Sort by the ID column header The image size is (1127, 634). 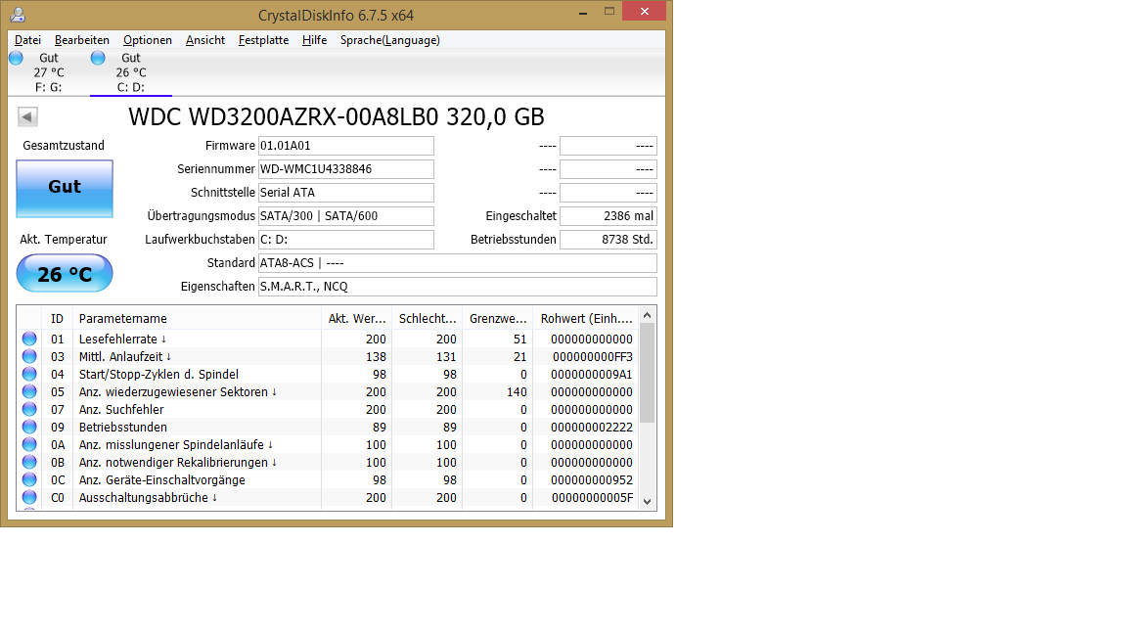click(58, 318)
